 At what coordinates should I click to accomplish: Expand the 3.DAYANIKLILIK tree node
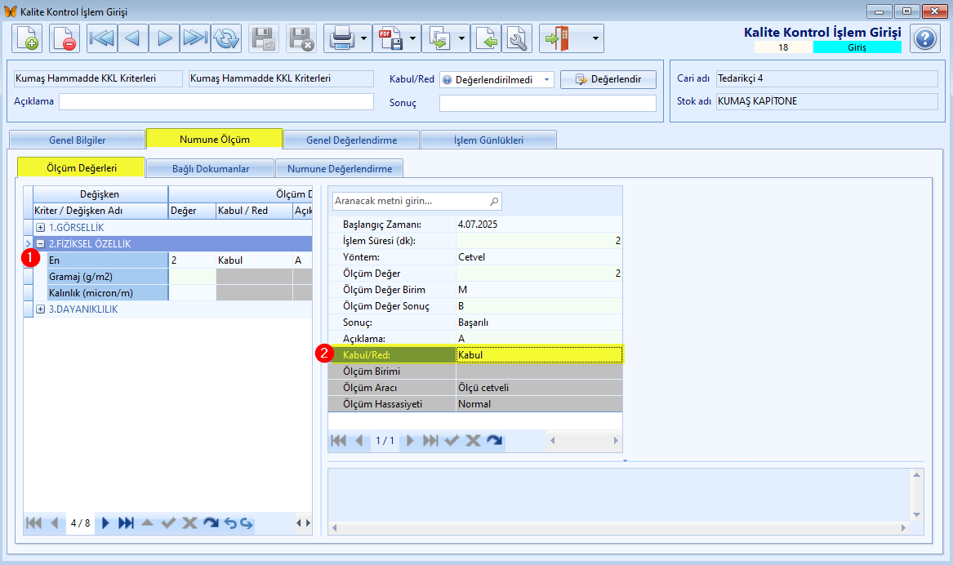41,309
